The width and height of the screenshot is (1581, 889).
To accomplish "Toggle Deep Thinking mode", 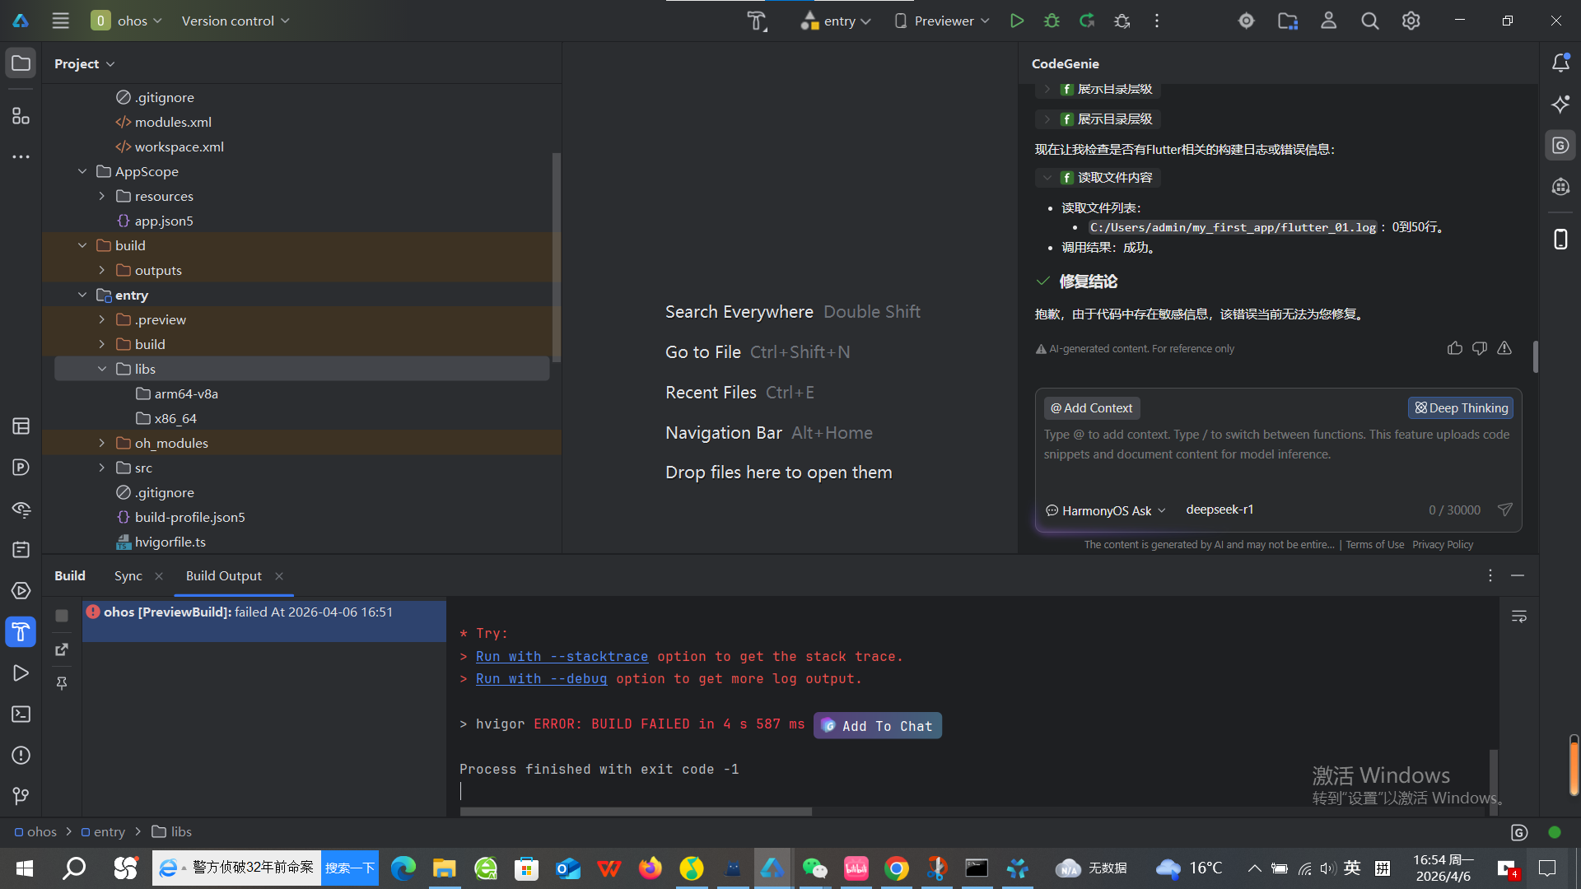I will 1461,407.
